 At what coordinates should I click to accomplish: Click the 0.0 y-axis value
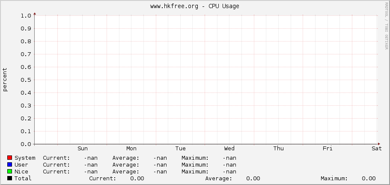tap(26, 144)
